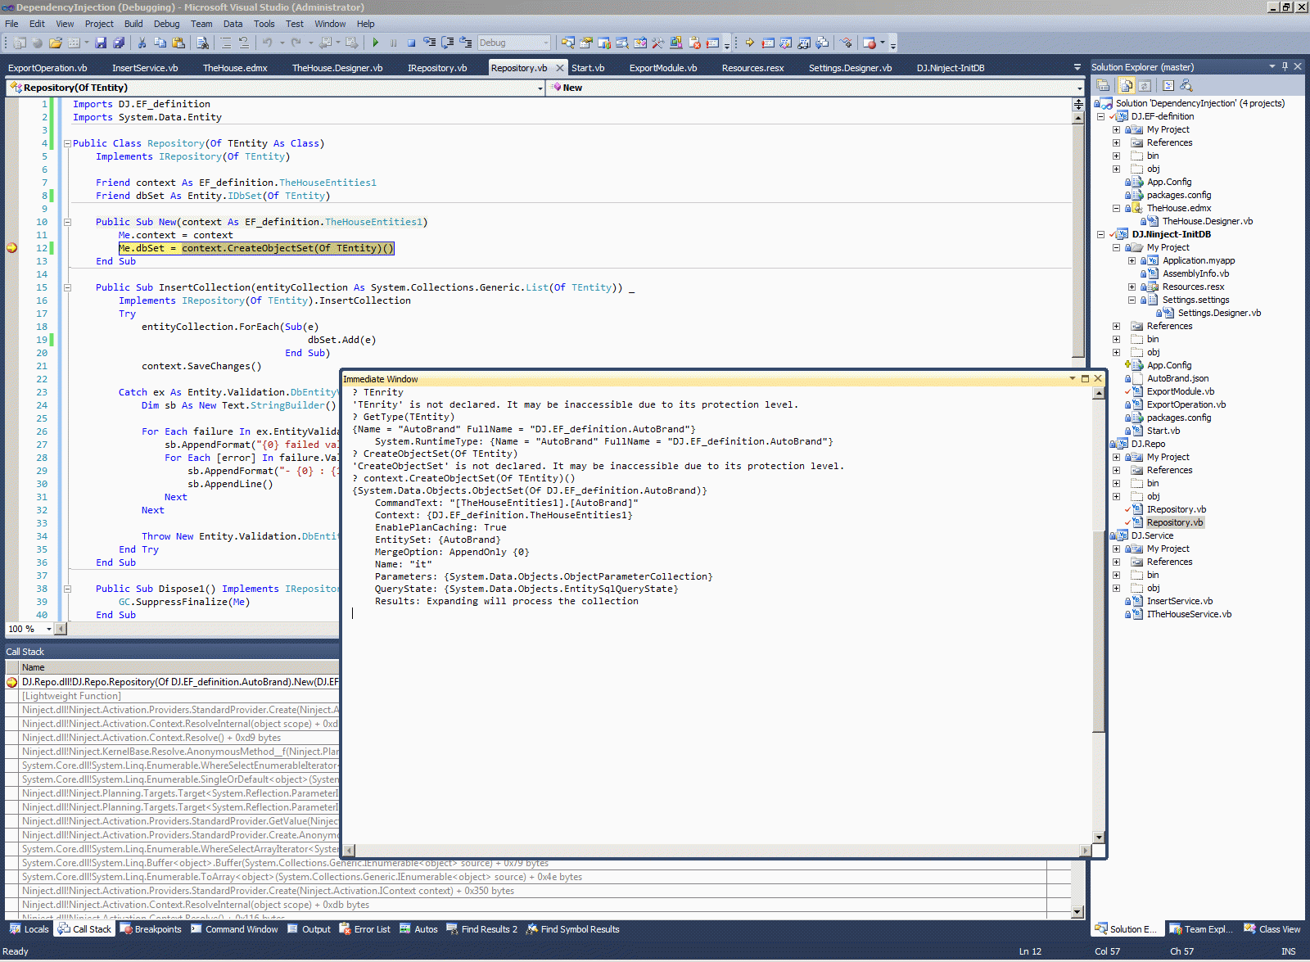The height and width of the screenshot is (962, 1310).
Task: Collapse the InsertCollection code region
Action: click(x=67, y=287)
